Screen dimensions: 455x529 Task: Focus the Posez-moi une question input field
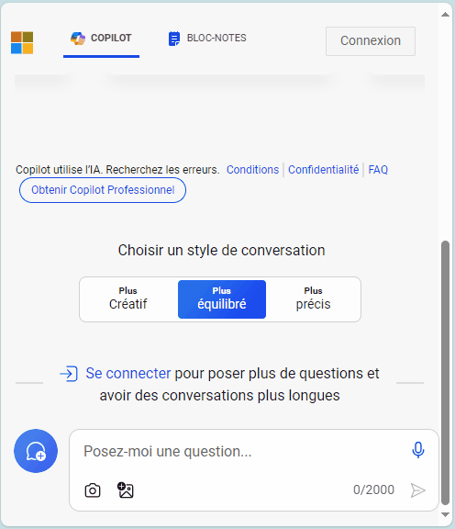pos(244,452)
